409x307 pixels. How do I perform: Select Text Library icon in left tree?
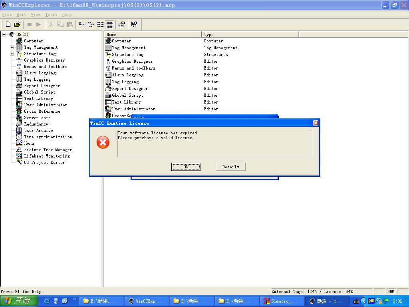[x=19, y=98]
